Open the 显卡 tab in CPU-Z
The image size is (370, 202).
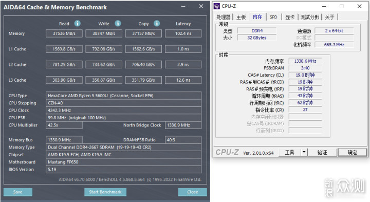(x=290, y=17)
